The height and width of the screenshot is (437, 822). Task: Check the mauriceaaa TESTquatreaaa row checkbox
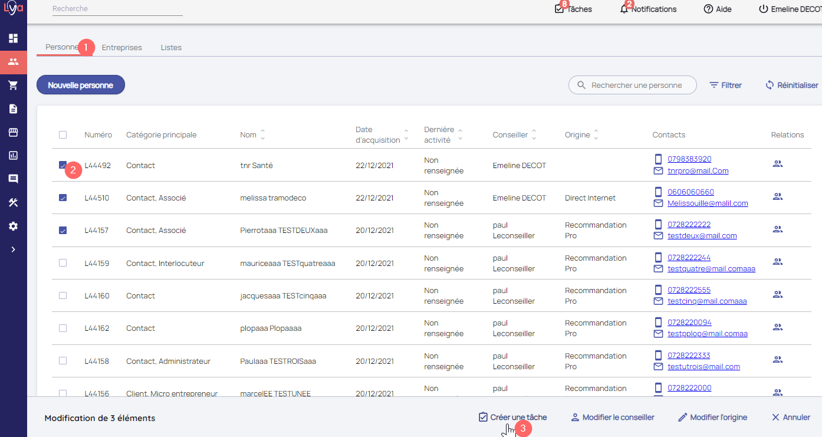63,263
